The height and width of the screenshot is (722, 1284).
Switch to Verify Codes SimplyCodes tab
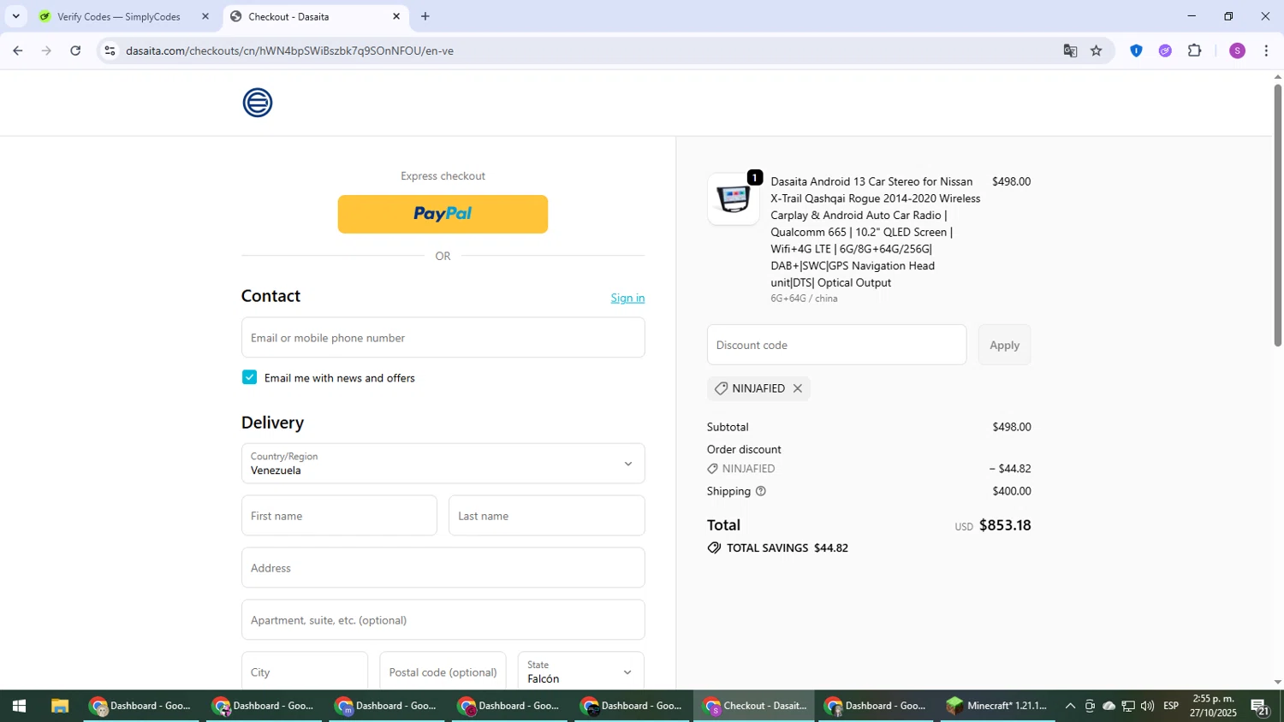coord(118,16)
